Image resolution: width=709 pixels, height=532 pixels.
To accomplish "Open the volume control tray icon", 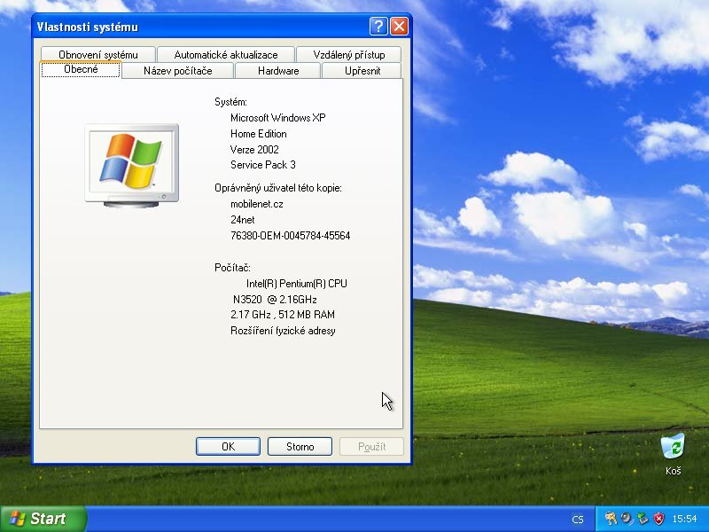I will click(626, 519).
